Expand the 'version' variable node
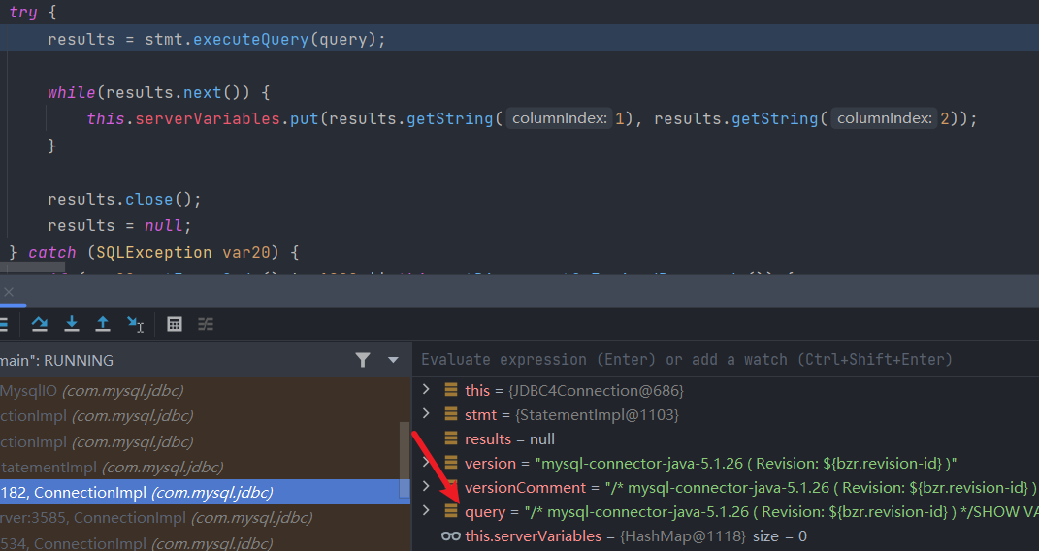The width and height of the screenshot is (1039, 551). tap(425, 463)
